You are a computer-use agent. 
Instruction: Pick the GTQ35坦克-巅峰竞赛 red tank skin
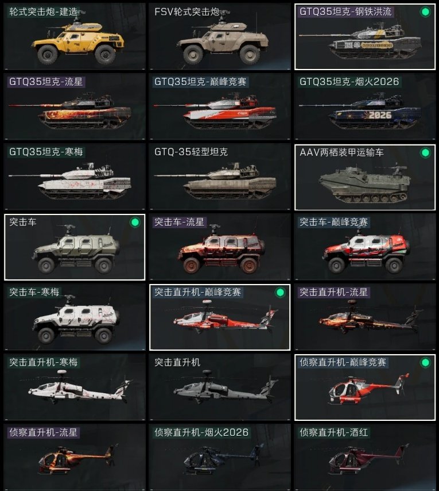(x=220, y=106)
